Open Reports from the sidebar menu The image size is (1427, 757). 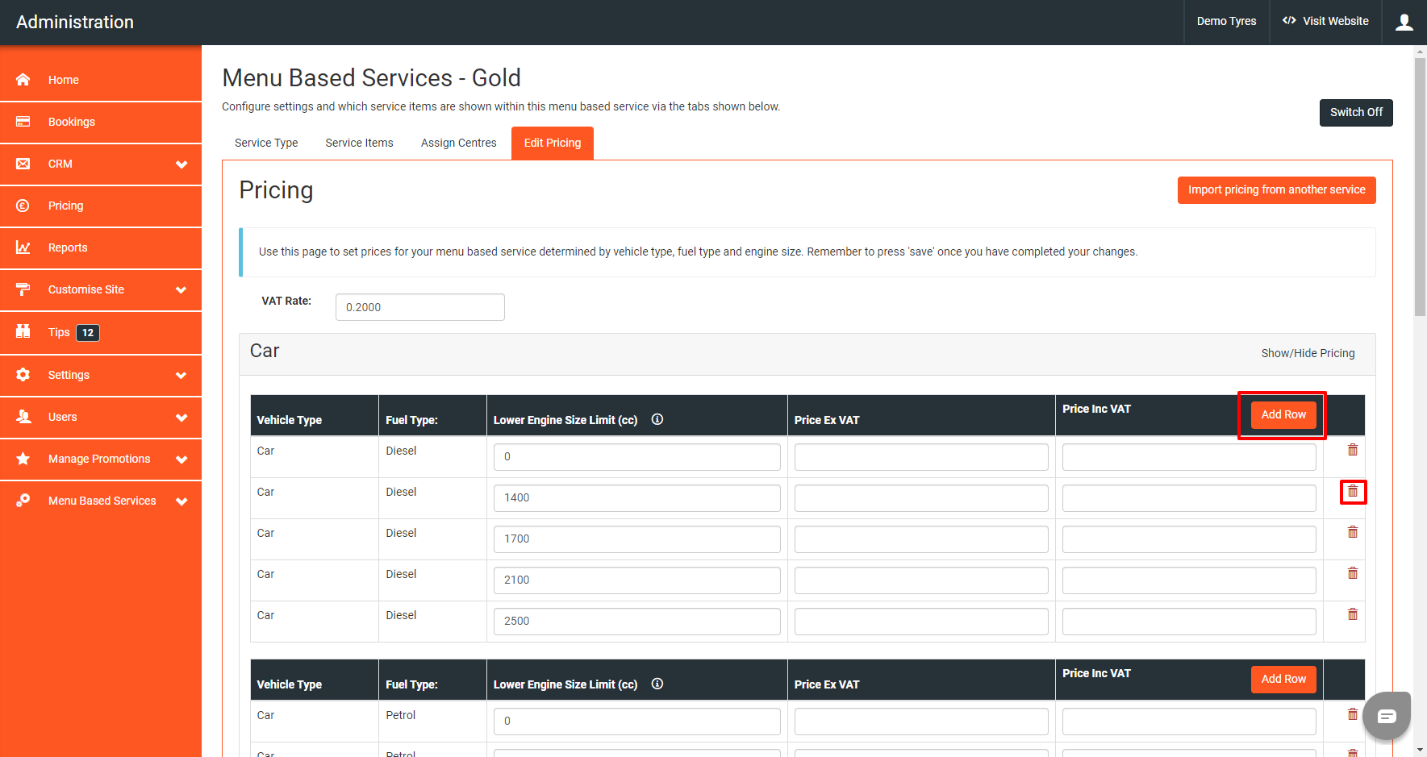101,247
